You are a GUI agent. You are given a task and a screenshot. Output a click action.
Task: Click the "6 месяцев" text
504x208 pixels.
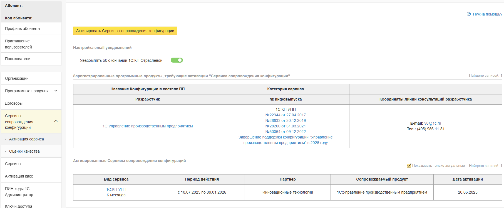(x=116, y=195)
